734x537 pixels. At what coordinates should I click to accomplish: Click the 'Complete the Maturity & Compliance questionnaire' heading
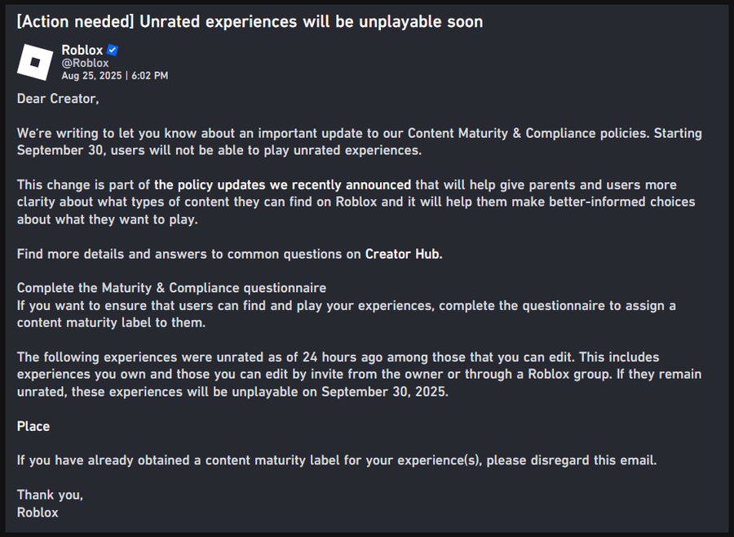[172, 288]
